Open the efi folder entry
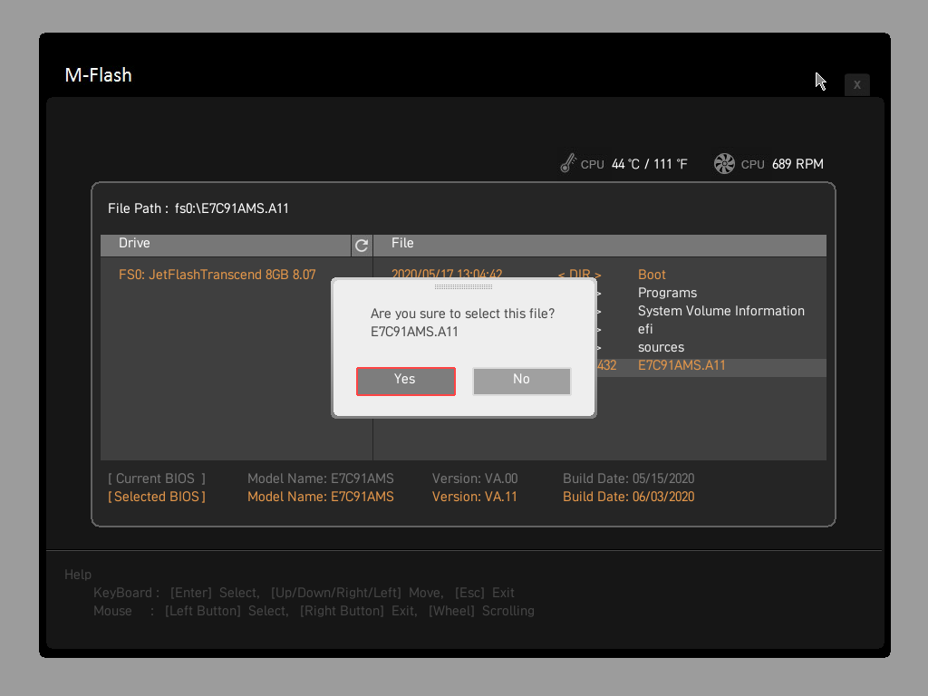 [645, 329]
